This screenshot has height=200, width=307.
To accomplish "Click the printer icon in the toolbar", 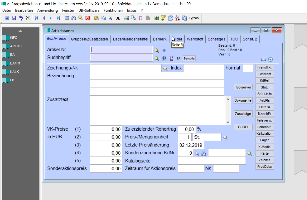I will [126, 18].
